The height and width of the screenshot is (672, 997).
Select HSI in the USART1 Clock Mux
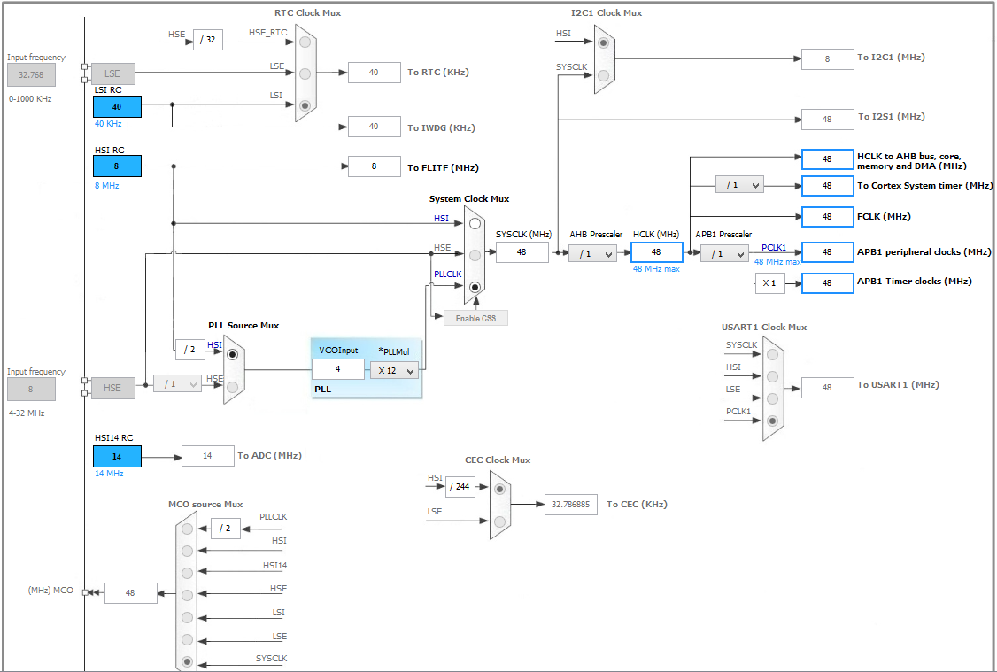(773, 377)
